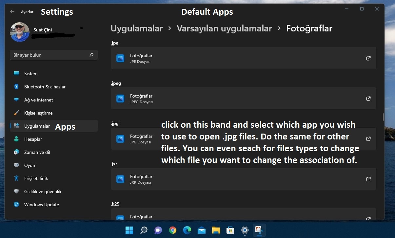Click Varsayılan uygulamalar breadcrumb link
The width and height of the screenshot is (395, 238).
click(224, 28)
